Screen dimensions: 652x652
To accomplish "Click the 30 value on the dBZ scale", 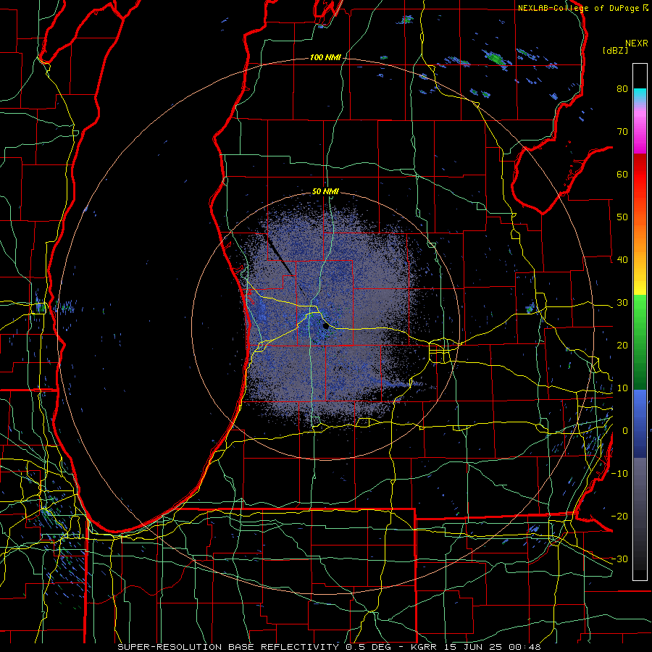I will point(622,303).
